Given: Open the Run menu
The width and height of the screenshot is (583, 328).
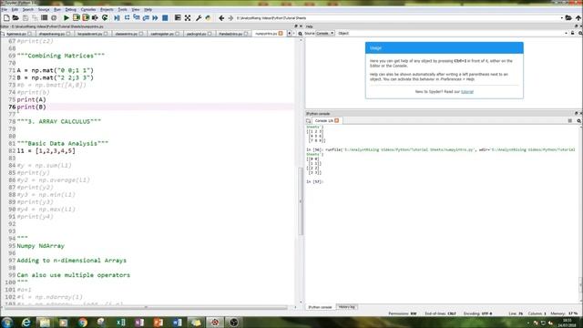Looking at the screenshot, I should [x=57, y=9].
